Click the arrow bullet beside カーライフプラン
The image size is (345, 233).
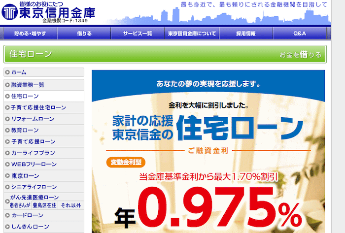[7, 153]
